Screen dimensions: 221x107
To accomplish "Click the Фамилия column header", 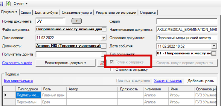I will [156, 89].
